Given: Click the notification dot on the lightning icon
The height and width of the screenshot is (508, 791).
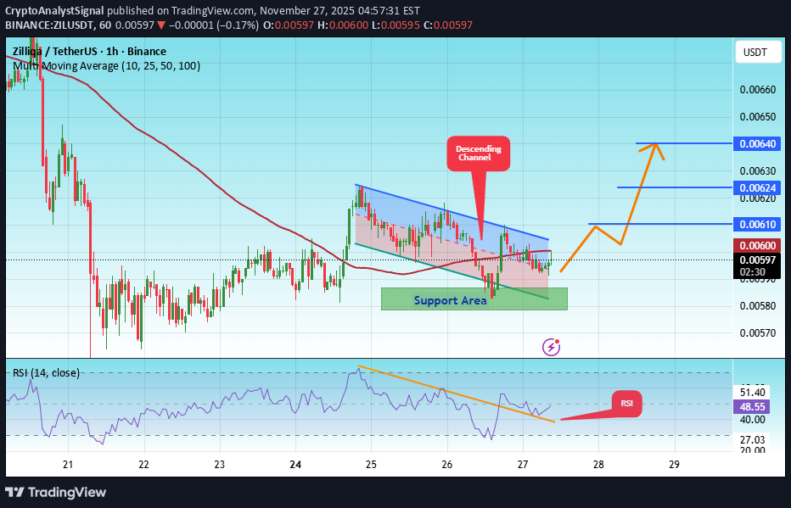Looking at the screenshot, I should [557, 340].
